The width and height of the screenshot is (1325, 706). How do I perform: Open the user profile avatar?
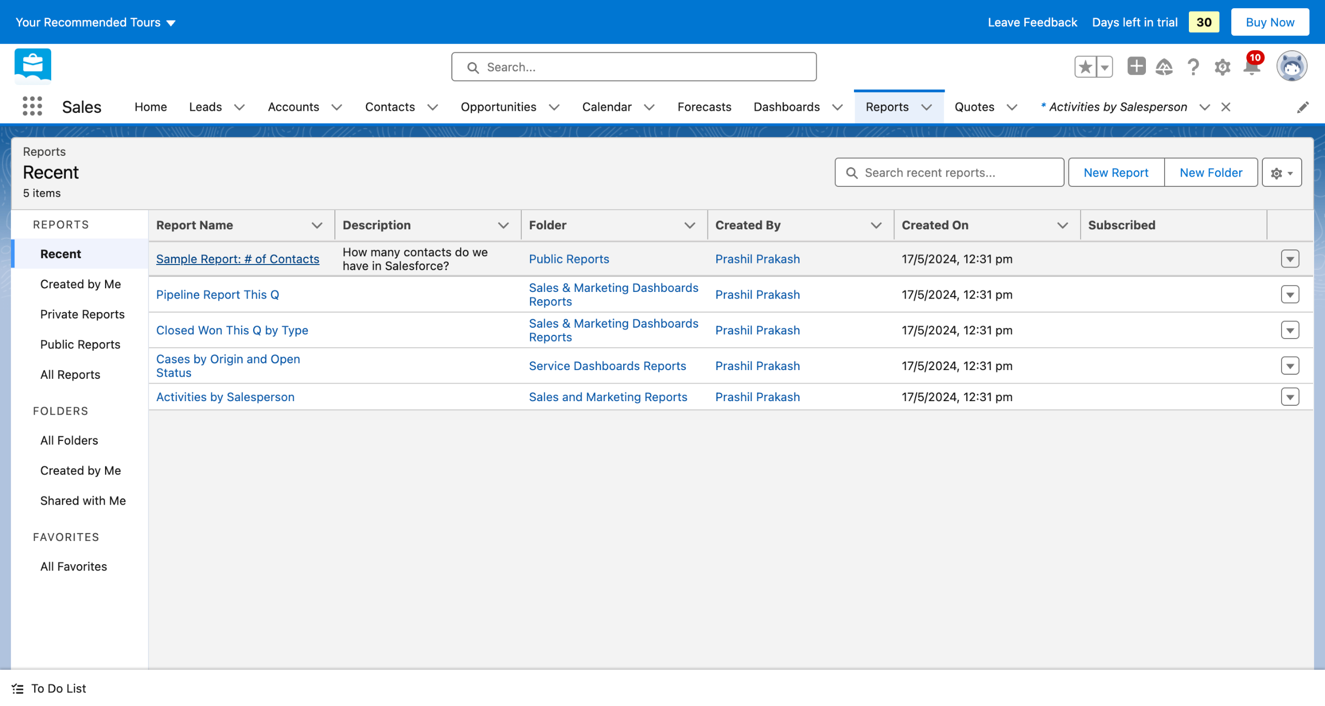1291,66
